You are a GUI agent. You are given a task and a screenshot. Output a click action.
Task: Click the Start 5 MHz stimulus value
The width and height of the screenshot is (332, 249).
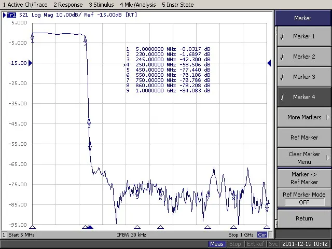click(21, 235)
